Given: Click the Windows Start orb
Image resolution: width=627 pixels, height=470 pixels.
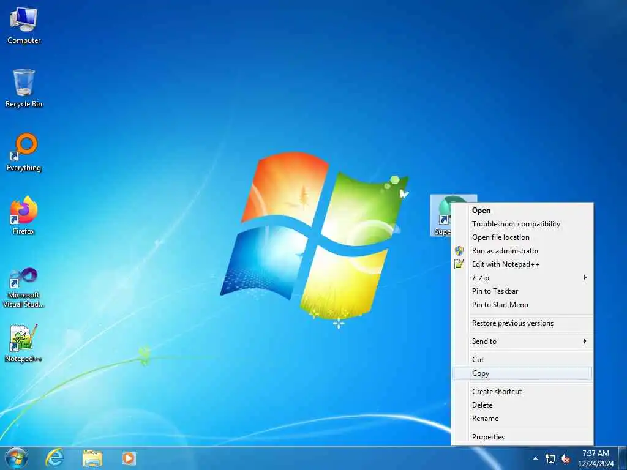Looking at the screenshot, I should (17, 458).
